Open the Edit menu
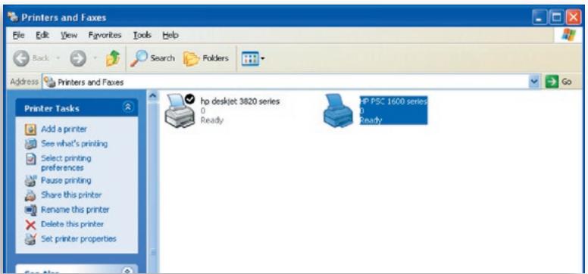 click(42, 36)
